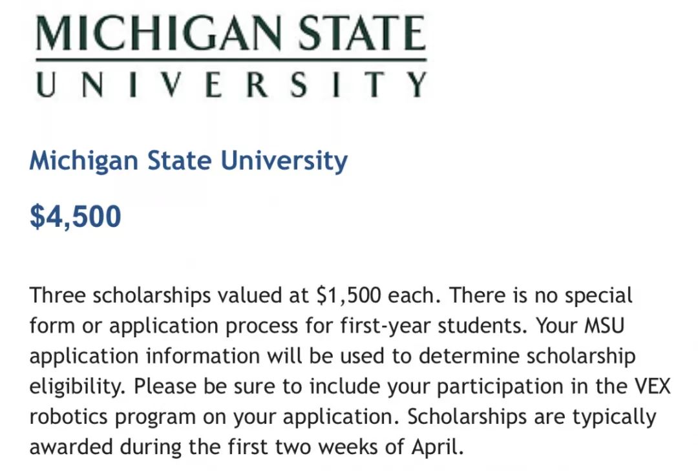Click the word "MSU" in the paragraph
Image resolution: width=698 pixels, height=471 pixels.
tap(604, 326)
